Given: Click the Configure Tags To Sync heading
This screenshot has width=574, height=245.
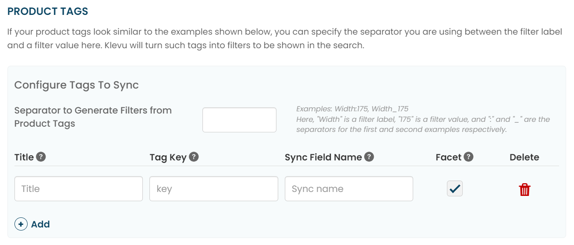Looking at the screenshot, I should click(76, 85).
